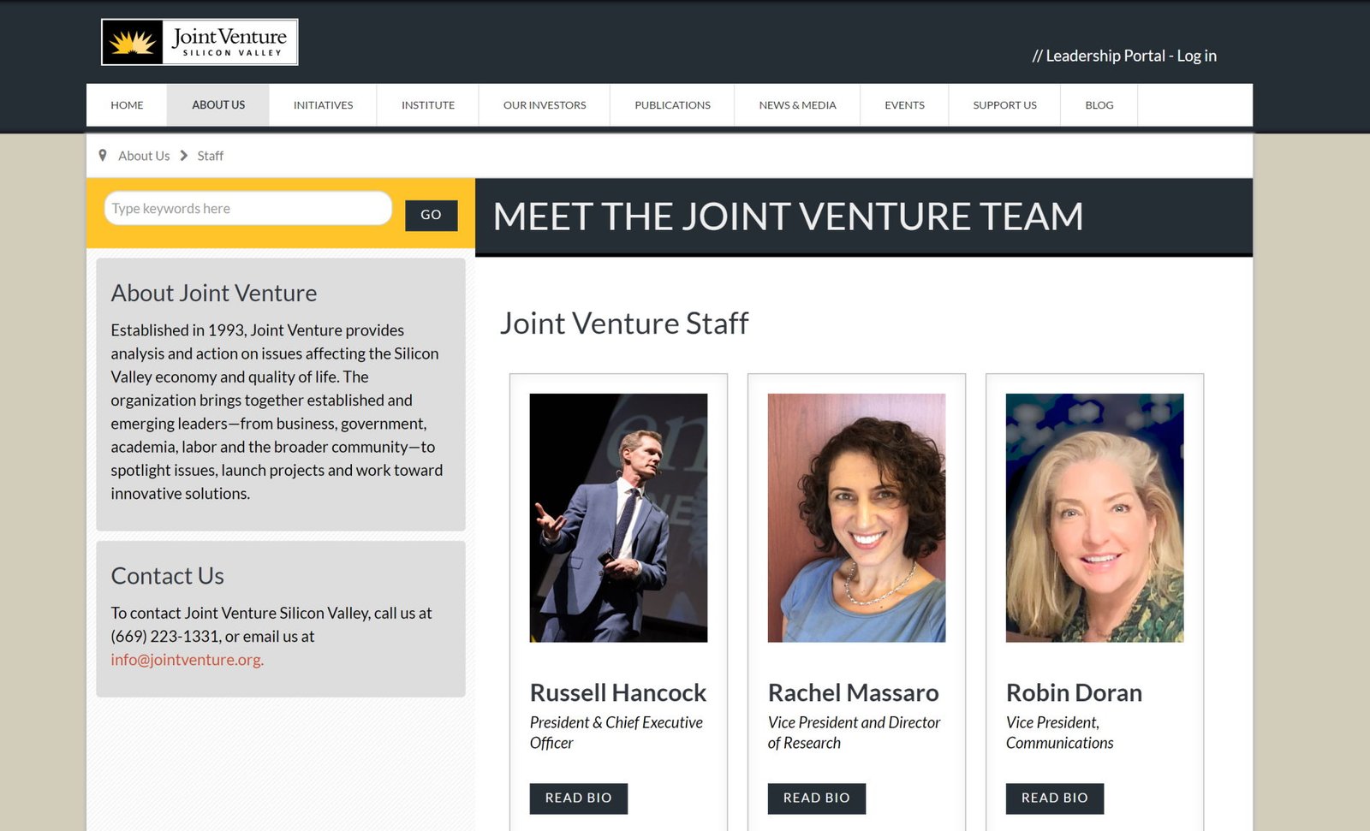Click the Staff breadcrumb text
The image size is (1370, 831).
[x=210, y=156]
